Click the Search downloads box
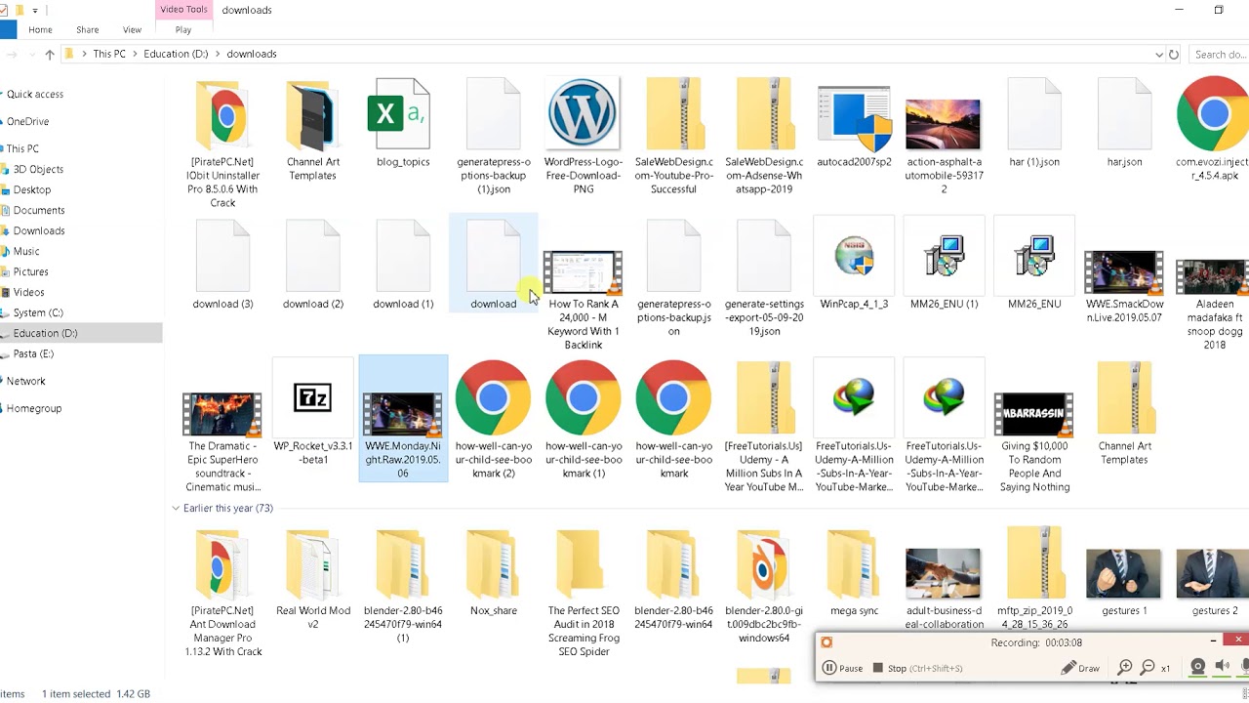 point(1220,55)
